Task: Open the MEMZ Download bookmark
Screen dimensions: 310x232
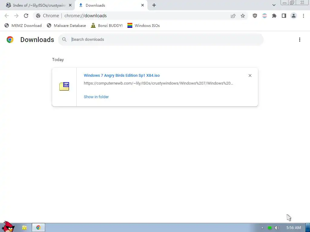Action: pyautogui.click(x=23, y=26)
